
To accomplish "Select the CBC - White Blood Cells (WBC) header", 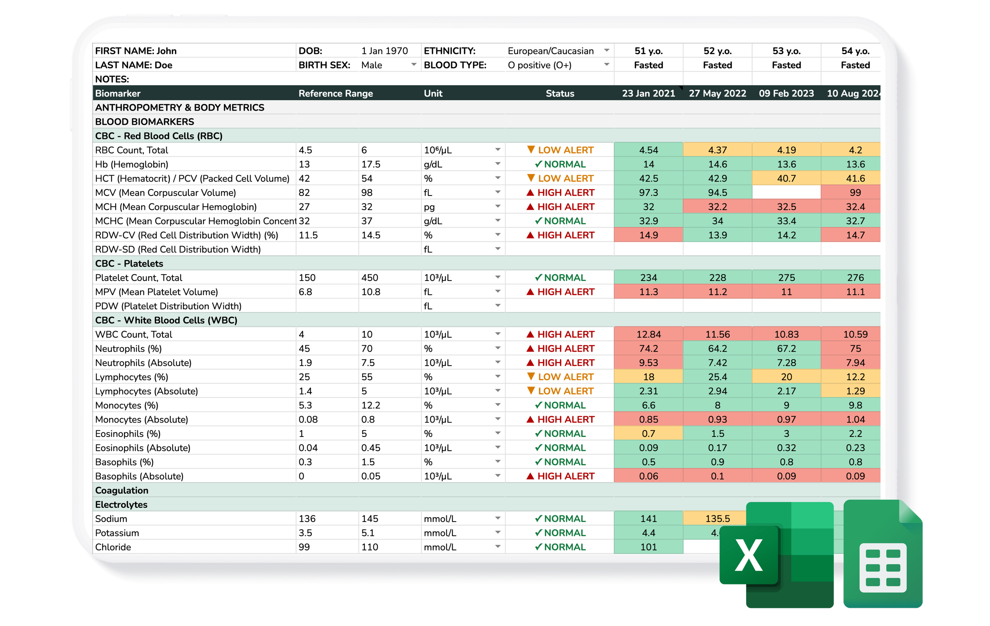I will 486,321.
